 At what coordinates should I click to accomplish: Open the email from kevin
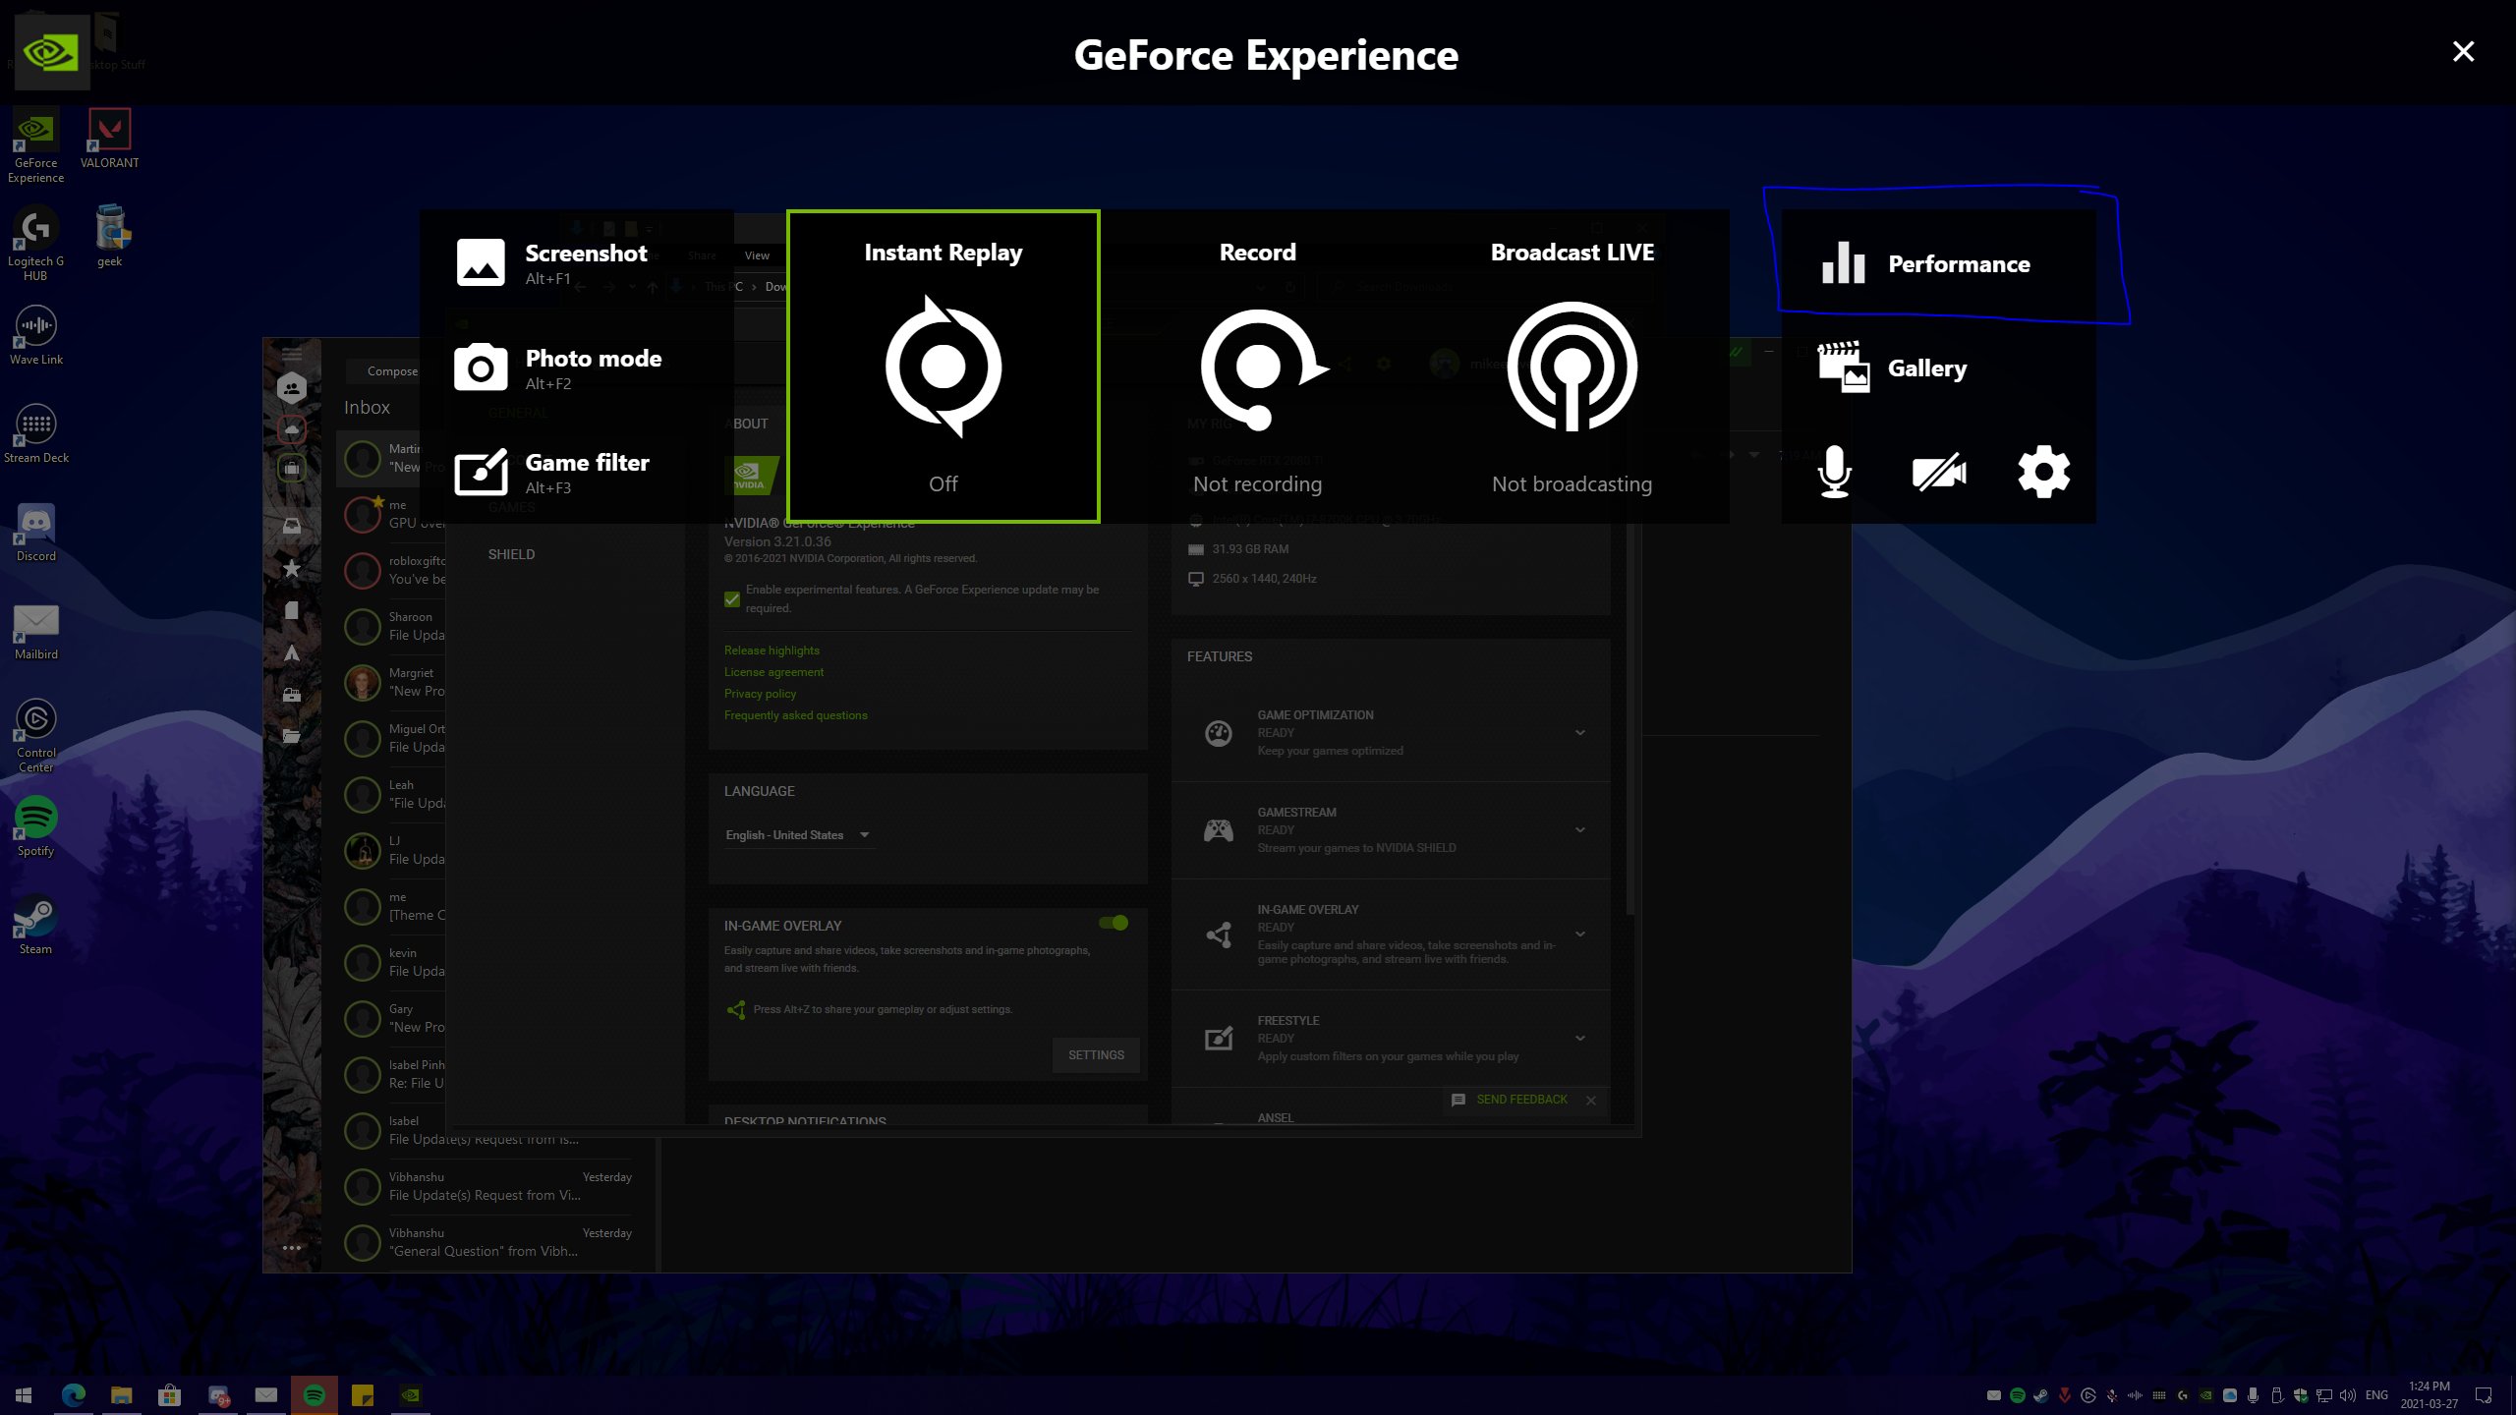point(391,962)
